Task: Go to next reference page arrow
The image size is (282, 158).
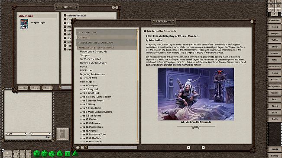Action: [x=203, y=148]
